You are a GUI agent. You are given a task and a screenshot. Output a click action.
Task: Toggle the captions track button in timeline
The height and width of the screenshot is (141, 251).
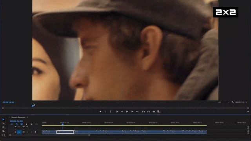tap(36, 124)
